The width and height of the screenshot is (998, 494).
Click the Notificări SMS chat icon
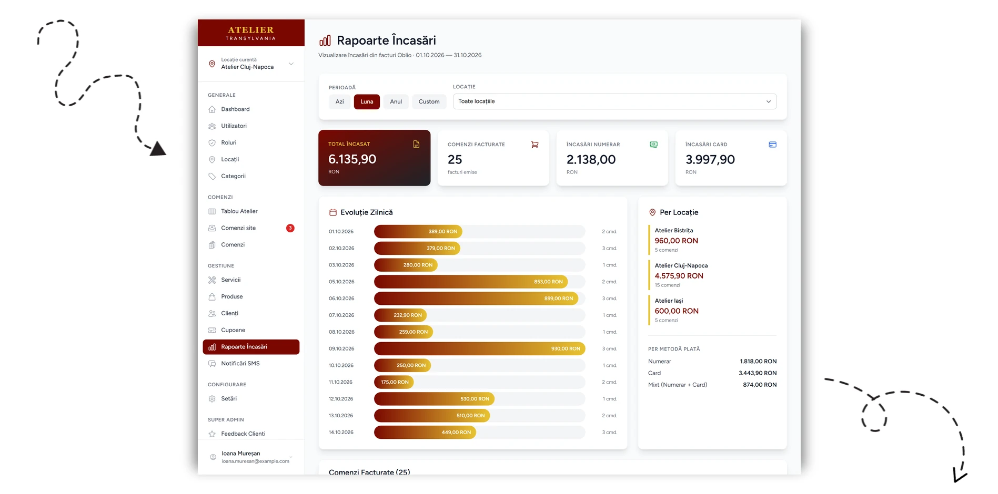[212, 364]
